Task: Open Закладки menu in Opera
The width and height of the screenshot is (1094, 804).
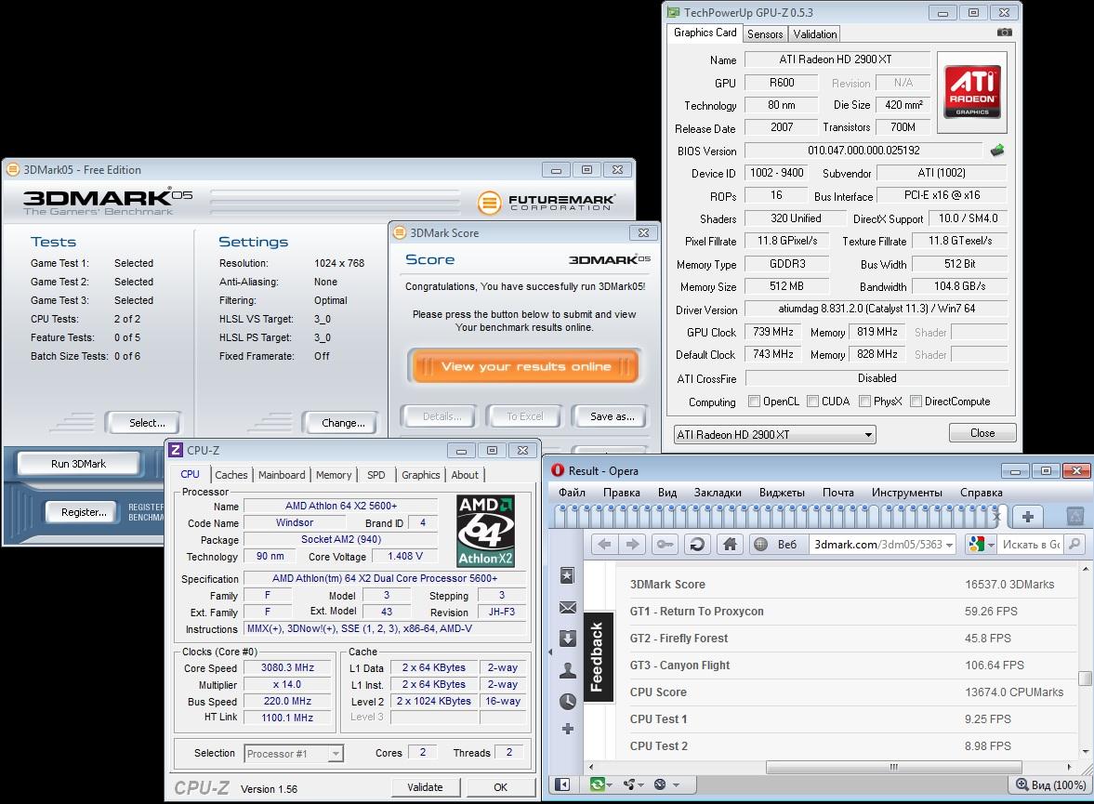Action: tap(718, 492)
